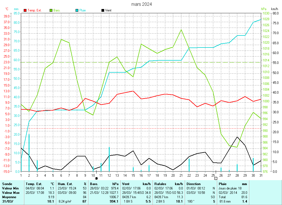The image size is (282, 205).
Task: Click the Rafales column header
Action: point(160,184)
